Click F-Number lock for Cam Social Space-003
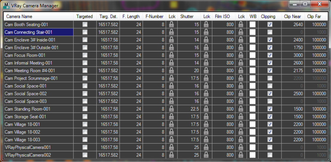The width and height of the screenshot is (331, 162). [x=171, y=101]
